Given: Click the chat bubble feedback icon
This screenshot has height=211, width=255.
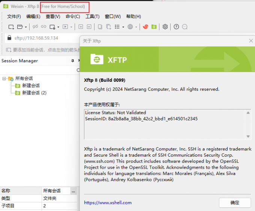Looking at the screenshot, I should click(185, 27).
